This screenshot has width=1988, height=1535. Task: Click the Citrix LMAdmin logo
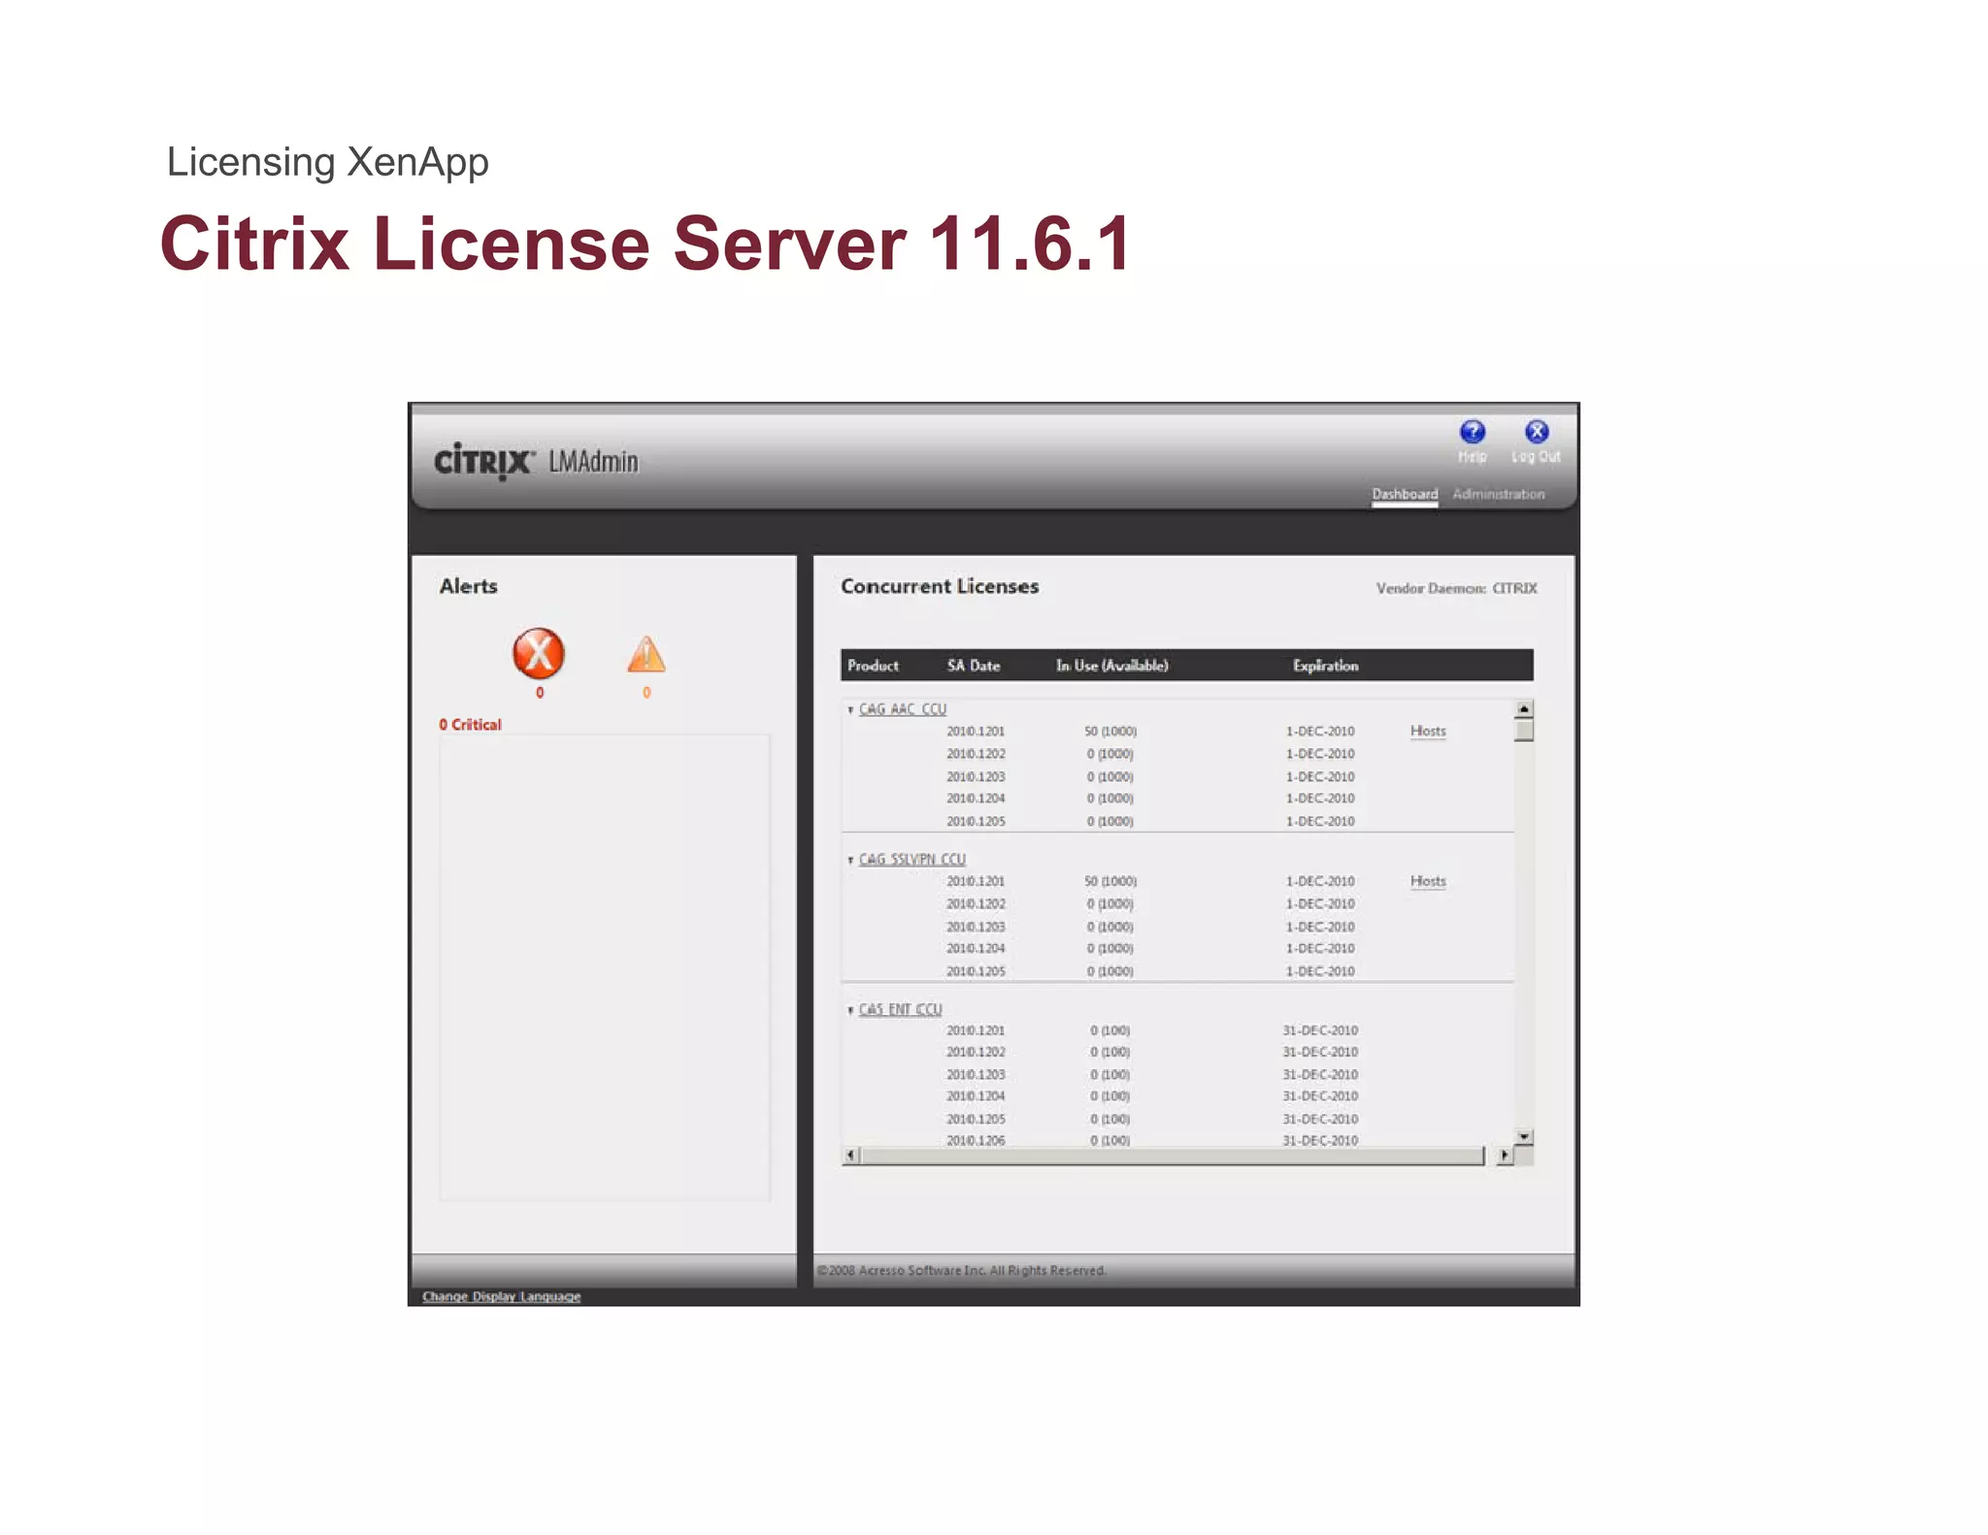pyautogui.click(x=536, y=462)
